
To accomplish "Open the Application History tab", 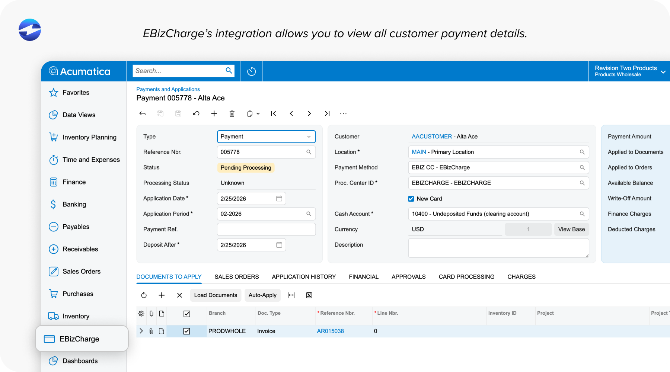I will coord(304,276).
